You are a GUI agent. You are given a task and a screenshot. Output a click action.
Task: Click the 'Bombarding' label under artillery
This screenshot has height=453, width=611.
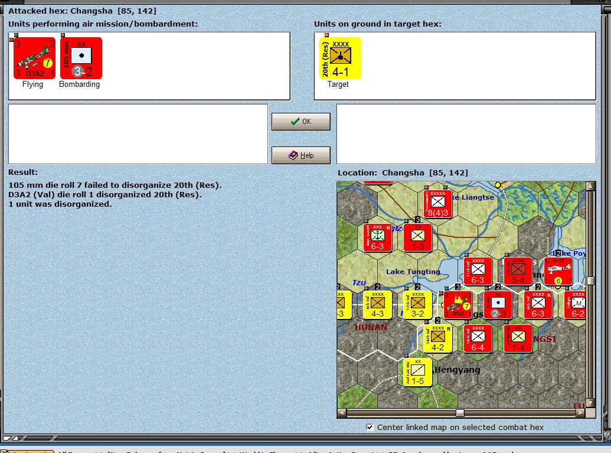point(80,84)
